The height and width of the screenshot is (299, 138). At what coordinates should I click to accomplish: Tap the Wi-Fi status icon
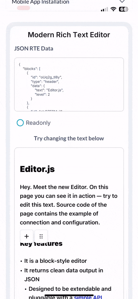pos(114,9)
